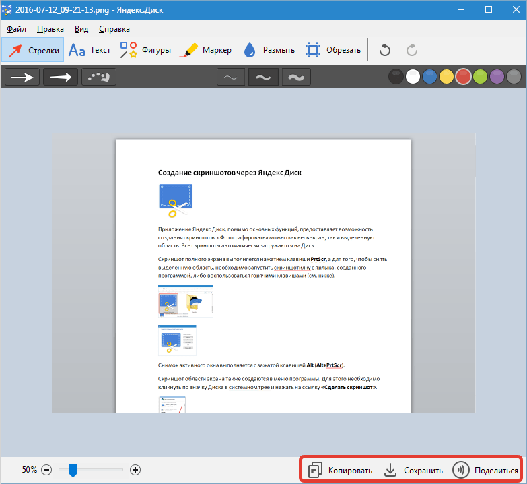Close the Яндекс.Диск editor window
The height and width of the screenshot is (484, 527).
516,9
